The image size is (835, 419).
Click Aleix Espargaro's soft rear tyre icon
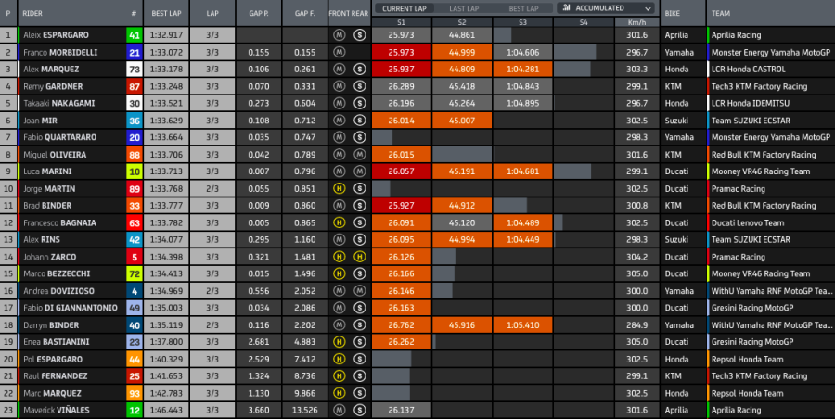[x=359, y=34]
